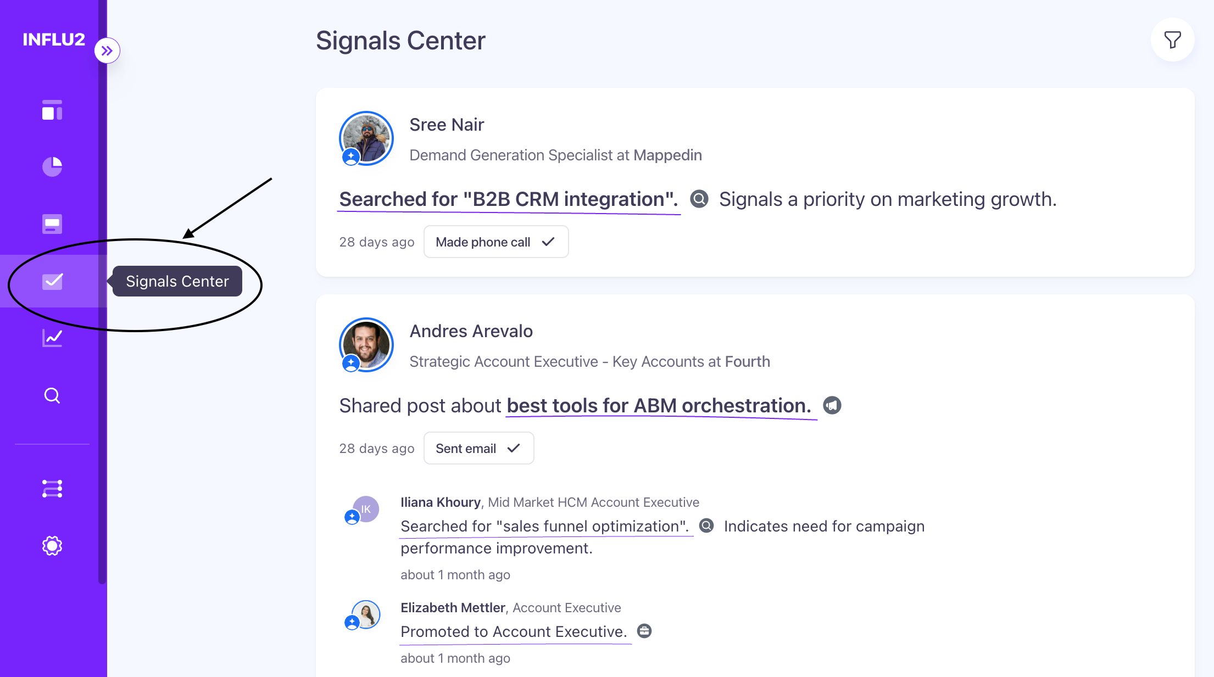Toggle the 'Sent email' status for Andres Arevalo
Image resolution: width=1214 pixels, height=677 pixels.
tap(478, 448)
